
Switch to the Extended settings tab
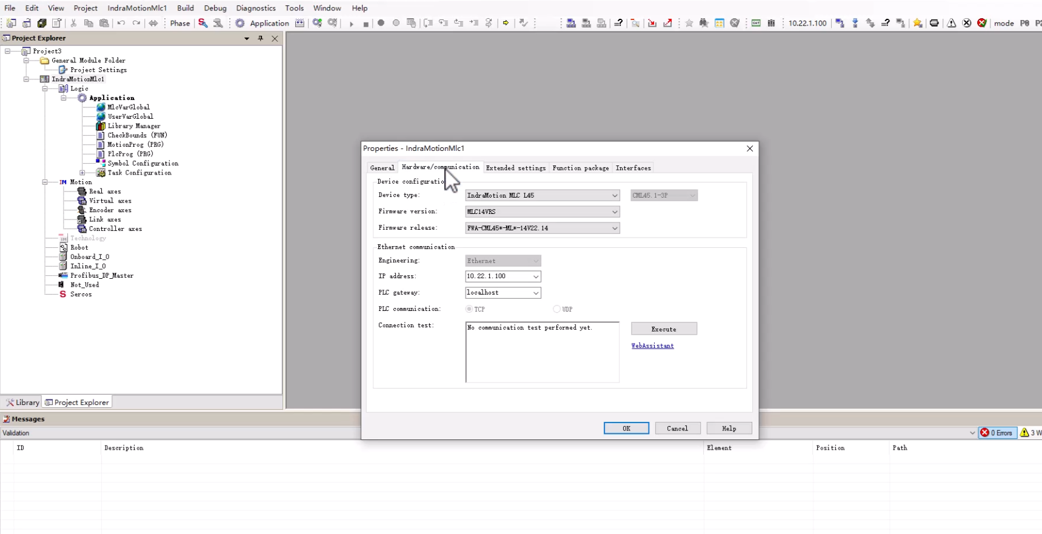point(515,168)
